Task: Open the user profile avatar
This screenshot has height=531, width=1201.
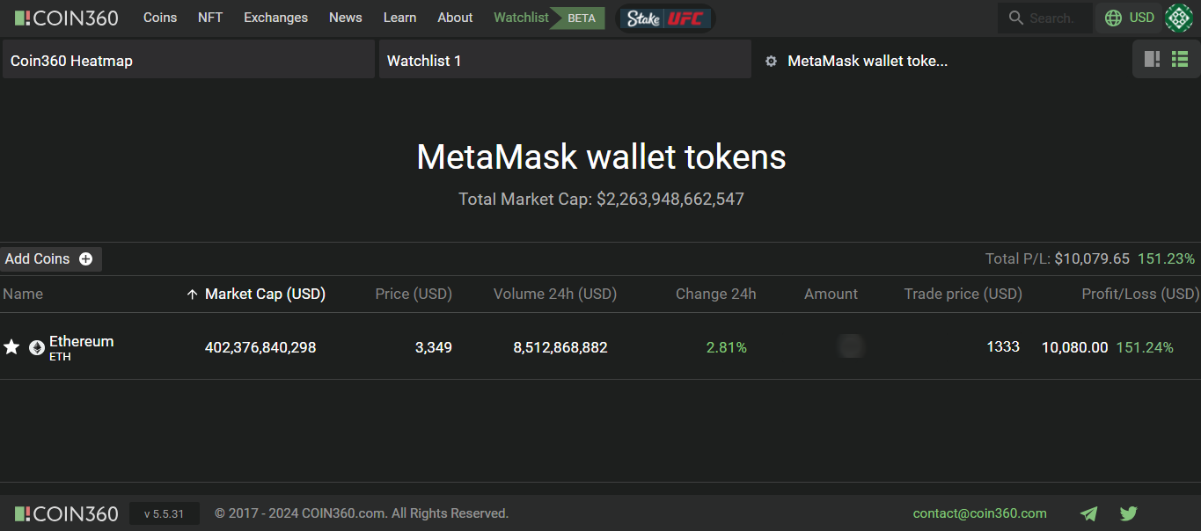Action: pos(1179,18)
